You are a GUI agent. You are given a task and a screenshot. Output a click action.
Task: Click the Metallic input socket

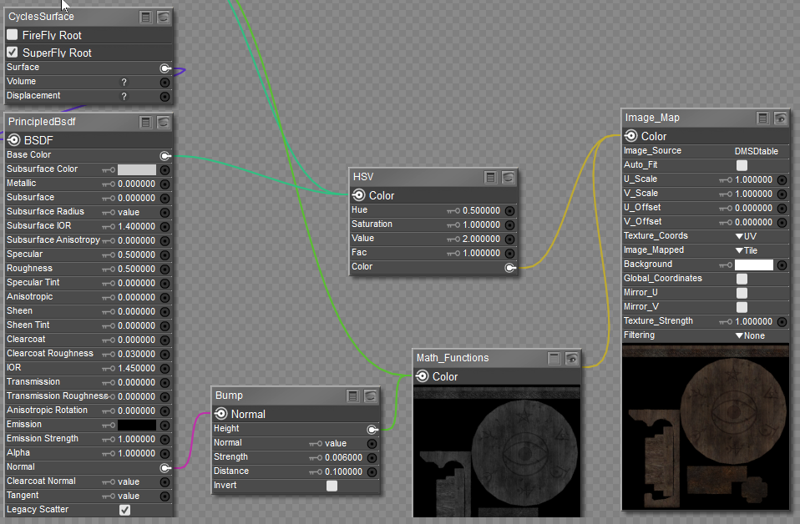click(165, 184)
